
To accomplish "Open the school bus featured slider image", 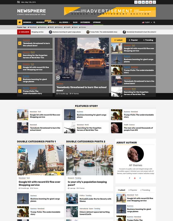I will [82, 59].
